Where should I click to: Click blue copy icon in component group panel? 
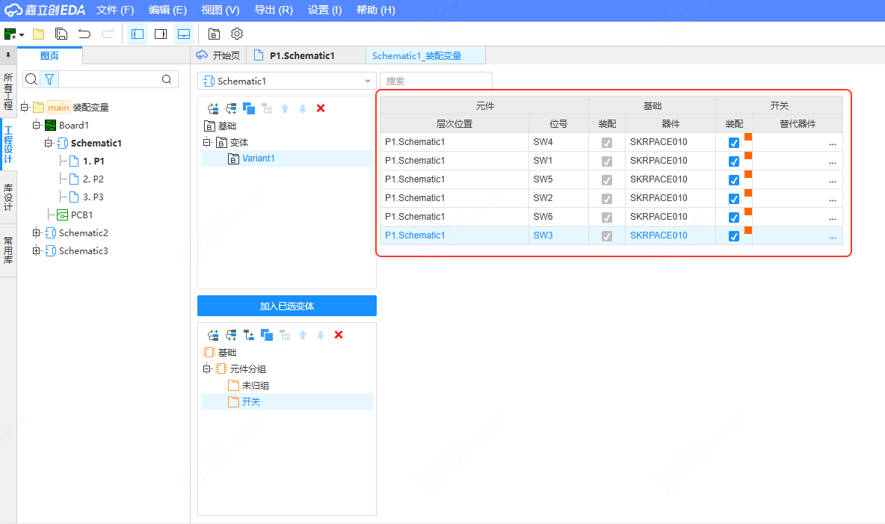point(267,335)
